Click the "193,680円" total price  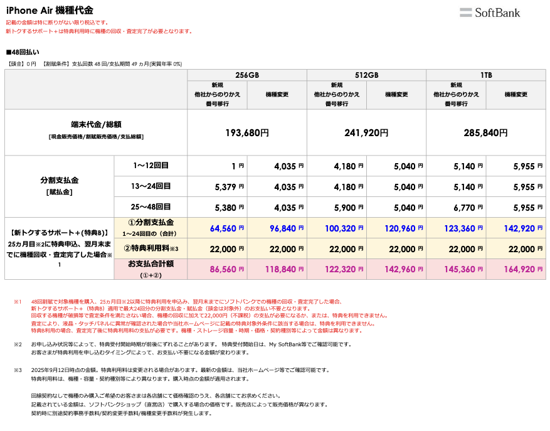[x=247, y=132]
